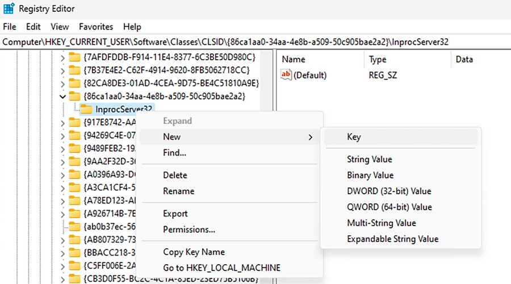
Task: Expand the {94269C4E key
Action: pyautogui.click(x=62, y=136)
